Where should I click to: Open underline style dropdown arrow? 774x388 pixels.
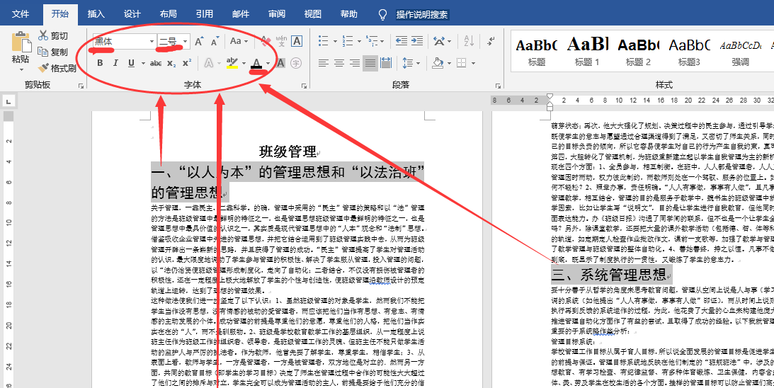143,63
